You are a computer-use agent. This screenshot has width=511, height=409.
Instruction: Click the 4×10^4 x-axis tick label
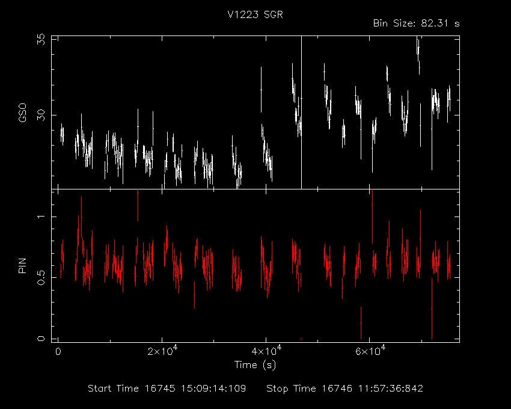click(266, 350)
